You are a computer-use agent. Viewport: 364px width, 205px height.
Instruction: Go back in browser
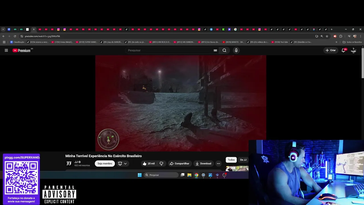click(3, 36)
